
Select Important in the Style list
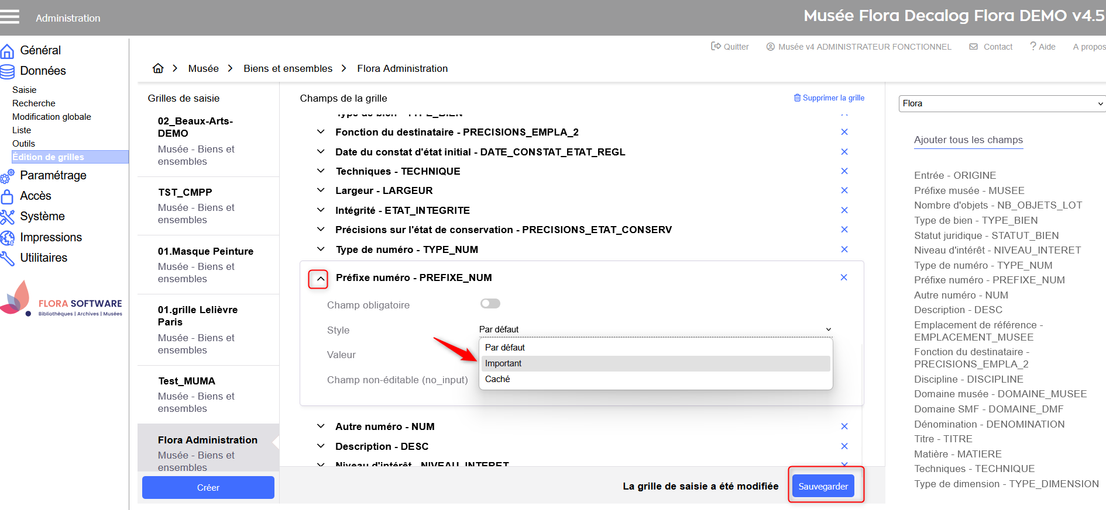coord(503,363)
